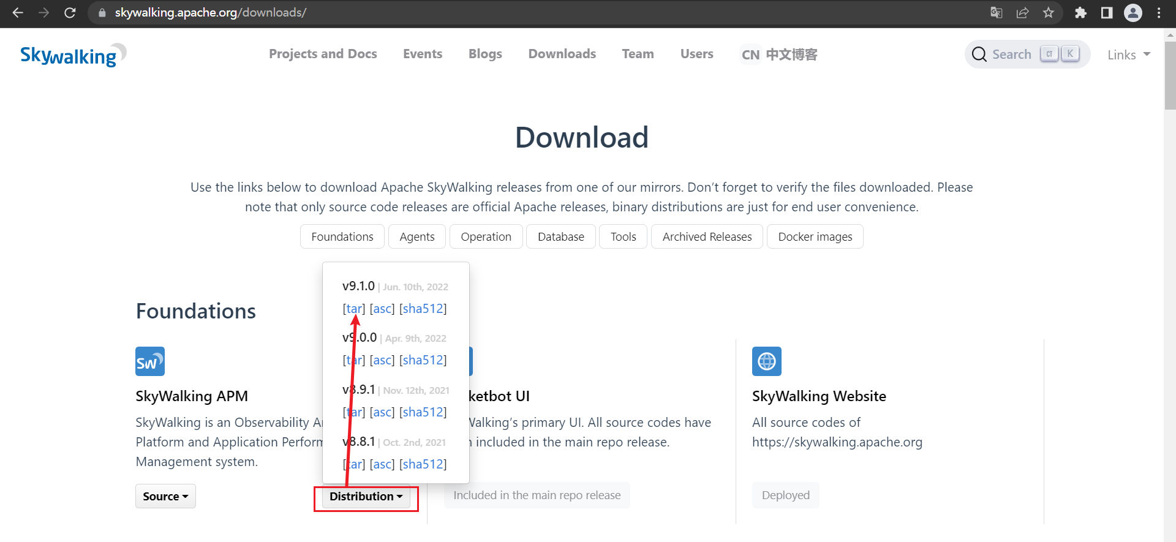Open the Projects and Docs menu
This screenshot has width=1176, height=542.
[323, 54]
